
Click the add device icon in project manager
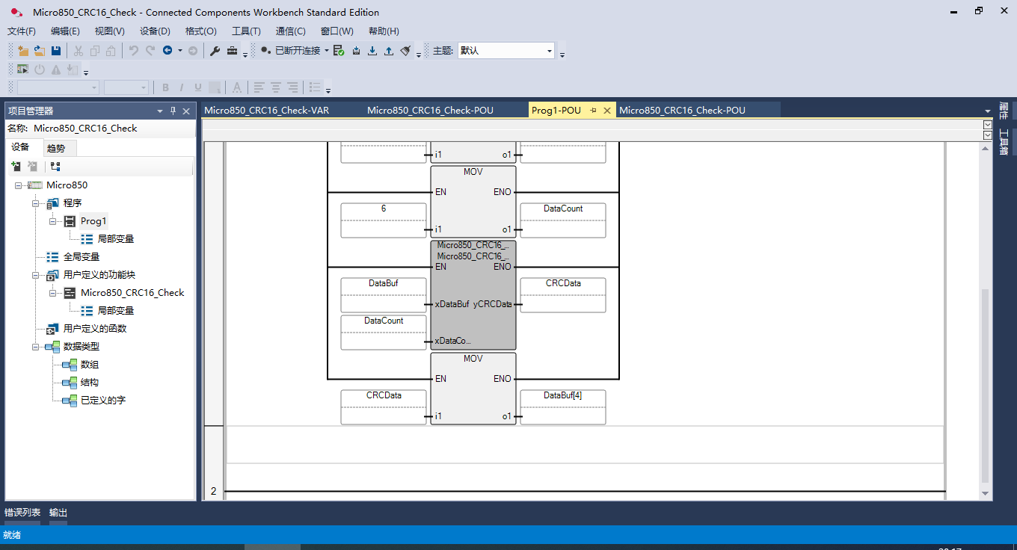[x=16, y=167]
